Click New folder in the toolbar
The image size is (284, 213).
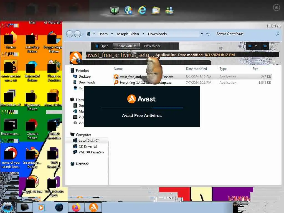tap(152, 46)
